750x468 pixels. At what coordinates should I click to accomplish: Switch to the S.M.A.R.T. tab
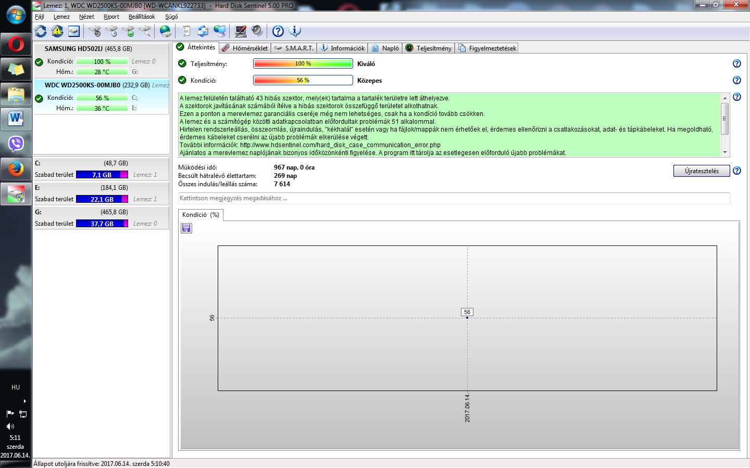[x=294, y=48]
